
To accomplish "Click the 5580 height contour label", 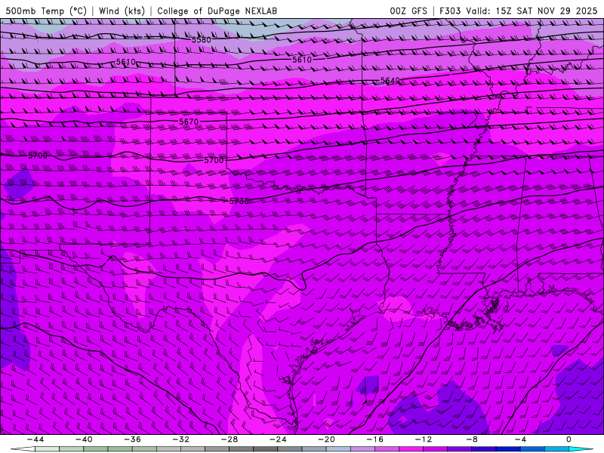I will 202,40.
